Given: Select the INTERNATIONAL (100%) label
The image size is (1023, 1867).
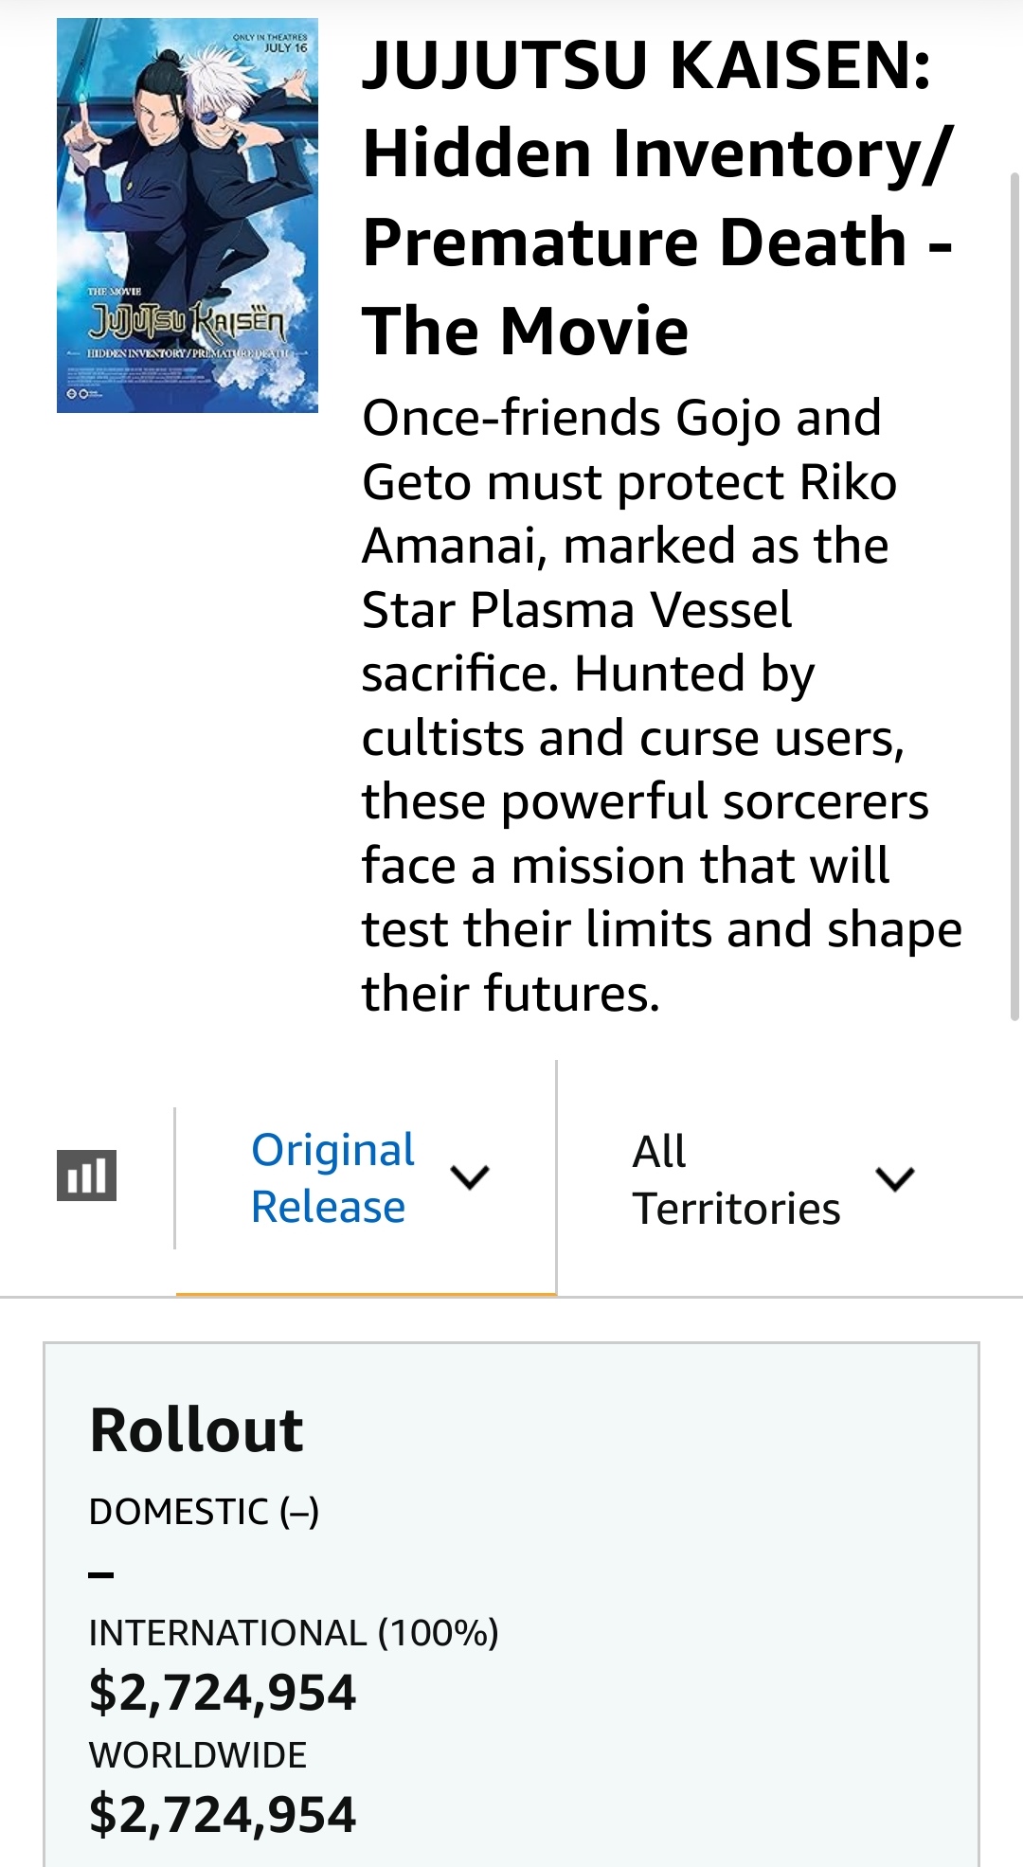Looking at the screenshot, I should [294, 1633].
